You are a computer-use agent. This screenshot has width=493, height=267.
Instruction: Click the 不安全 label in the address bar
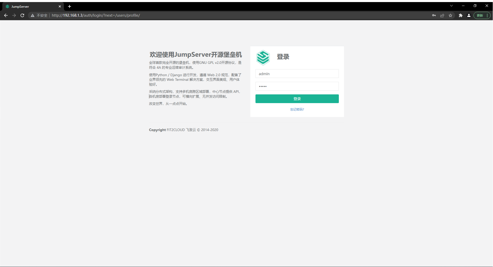click(x=42, y=15)
